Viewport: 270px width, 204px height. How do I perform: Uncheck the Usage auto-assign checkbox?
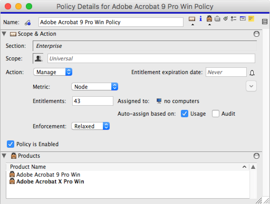click(185, 114)
